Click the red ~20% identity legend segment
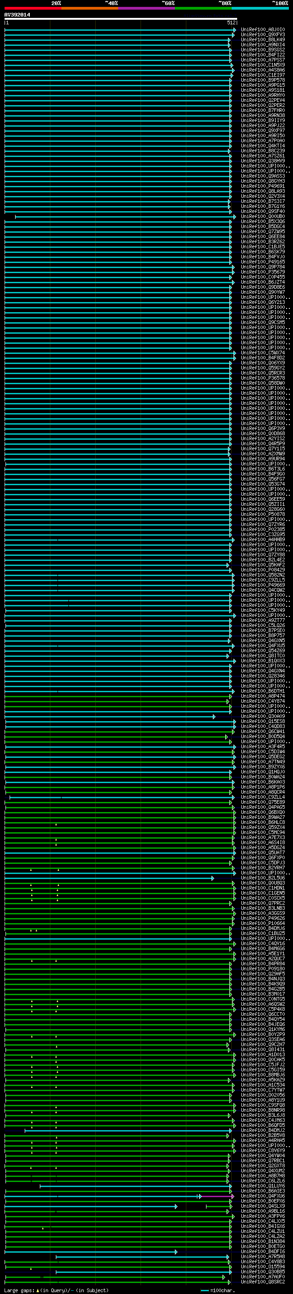The image size is (293, 1294). 33,8
